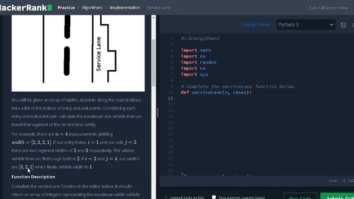
Task: Click the 'Complete the serviceLane function' comment
Action: pyautogui.click(x=238, y=86)
